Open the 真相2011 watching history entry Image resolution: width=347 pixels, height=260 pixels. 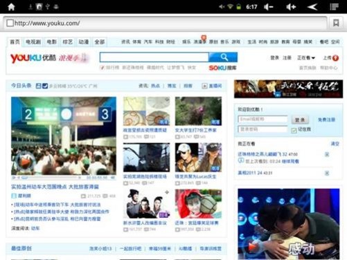[255, 173]
